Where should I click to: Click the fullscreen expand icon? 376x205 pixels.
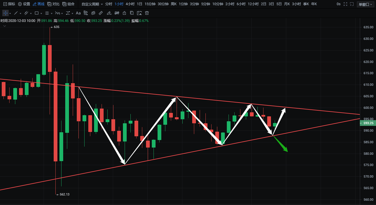tap(345, 4)
